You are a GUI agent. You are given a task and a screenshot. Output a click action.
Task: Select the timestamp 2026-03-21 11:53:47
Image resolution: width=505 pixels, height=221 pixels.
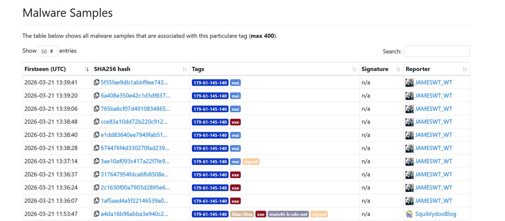pyautogui.click(x=50, y=214)
